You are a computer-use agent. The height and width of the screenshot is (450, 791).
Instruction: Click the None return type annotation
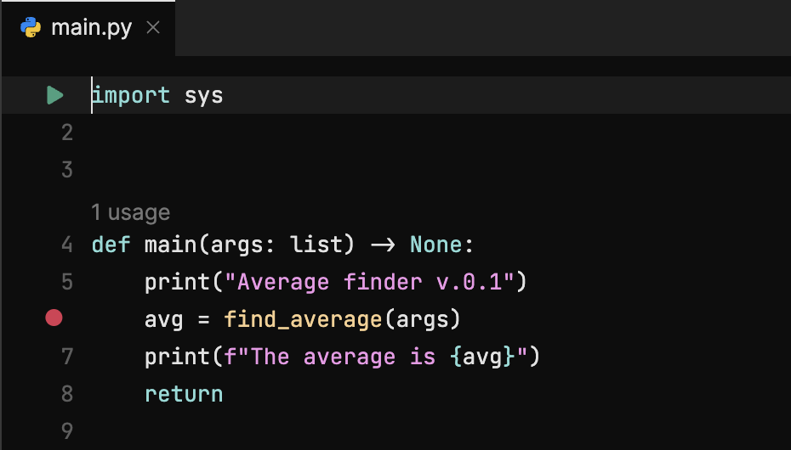pos(435,245)
